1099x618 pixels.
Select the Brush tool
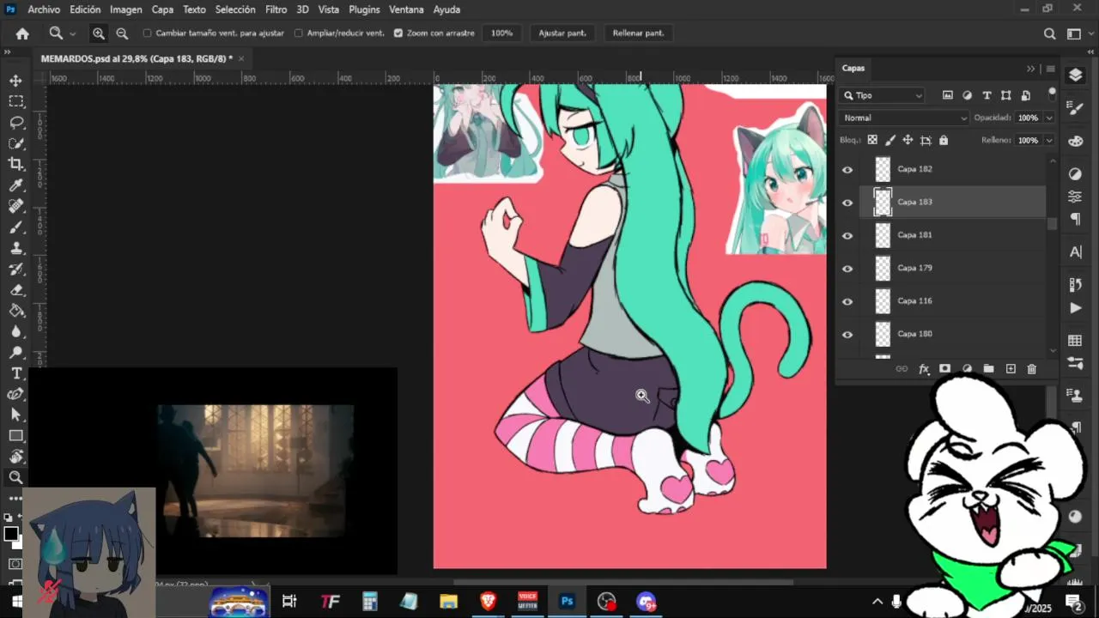point(16,227)
